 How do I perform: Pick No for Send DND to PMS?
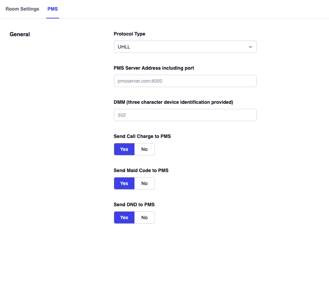tap(144, 217)
